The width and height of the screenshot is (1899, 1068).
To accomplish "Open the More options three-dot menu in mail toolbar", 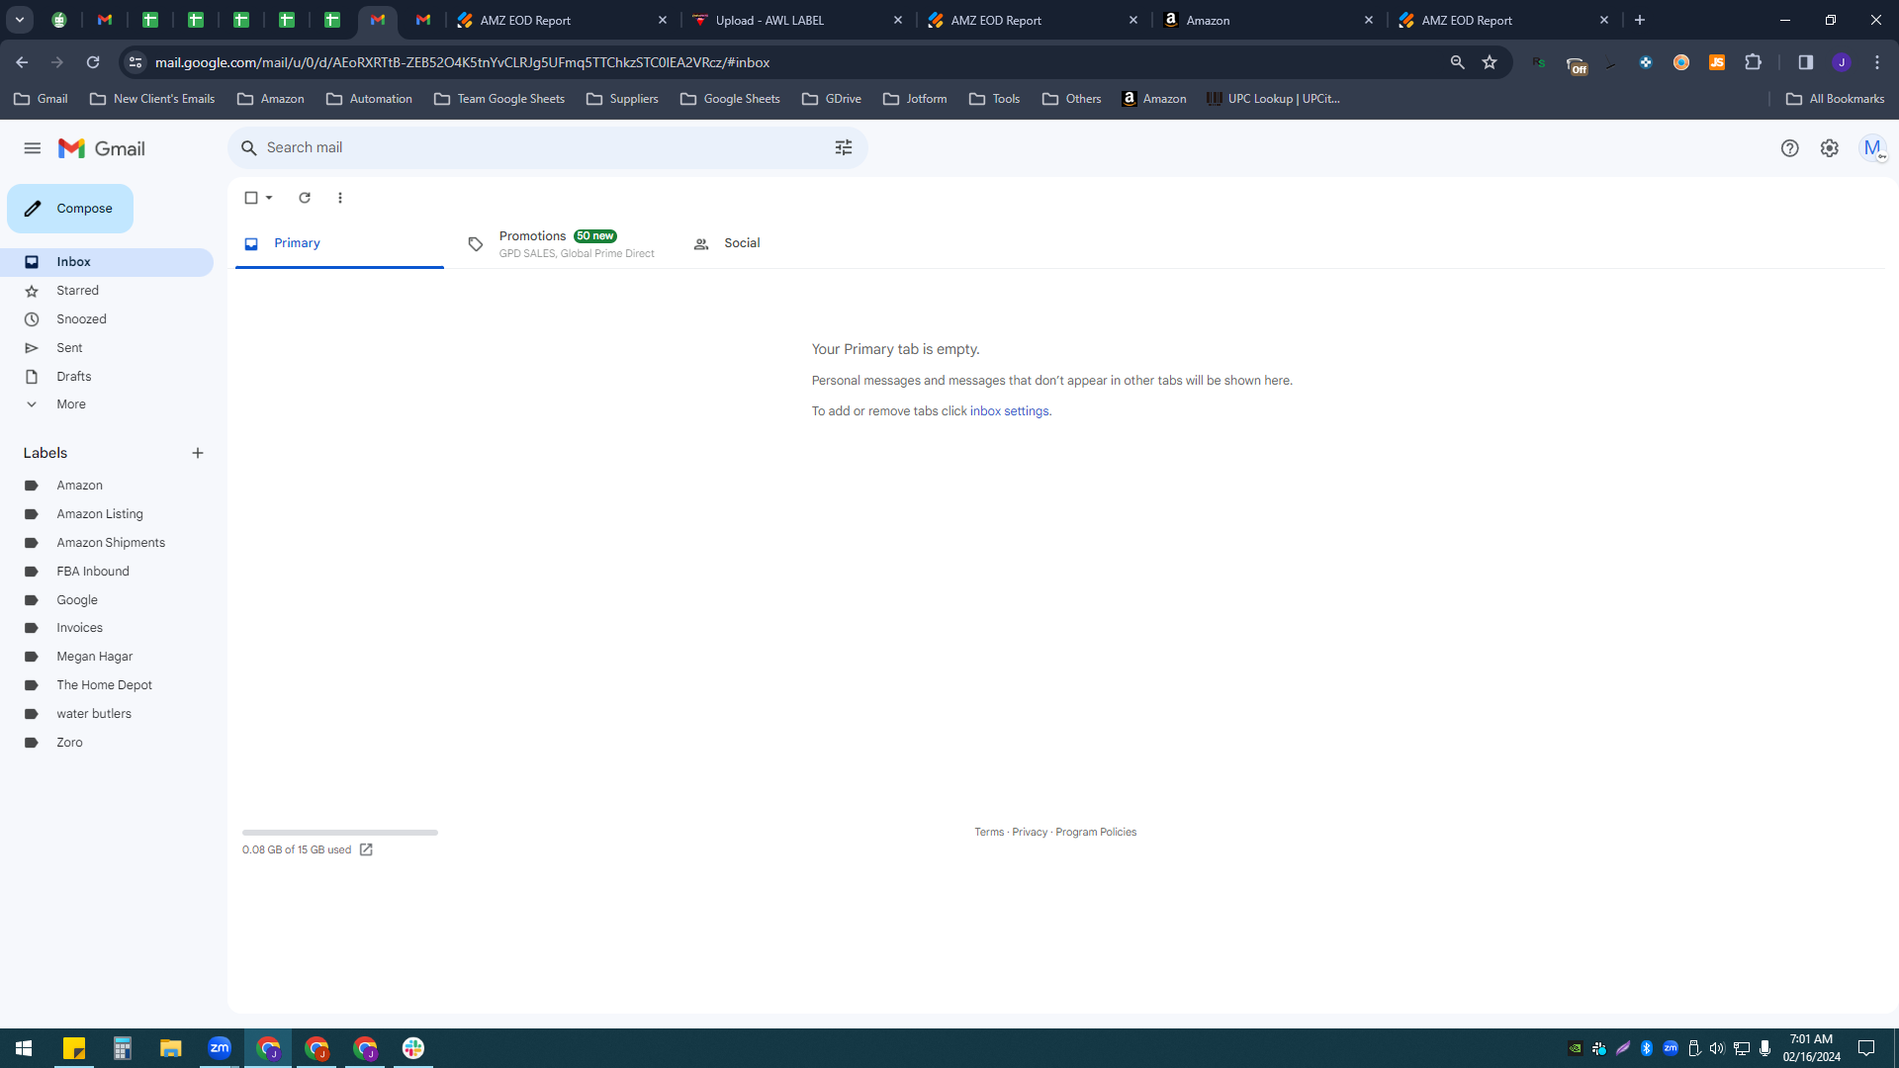I will click(340, 198).
